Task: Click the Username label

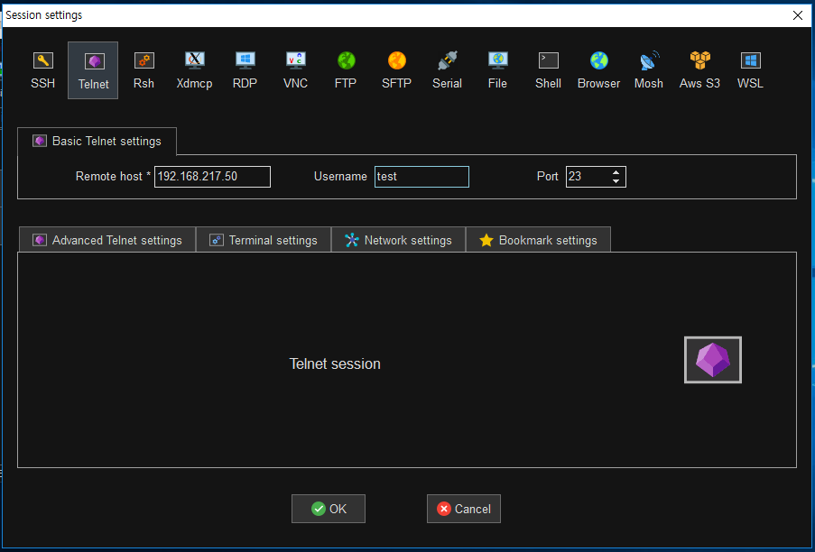Action: pyautogui.click(x=340, y=177)
